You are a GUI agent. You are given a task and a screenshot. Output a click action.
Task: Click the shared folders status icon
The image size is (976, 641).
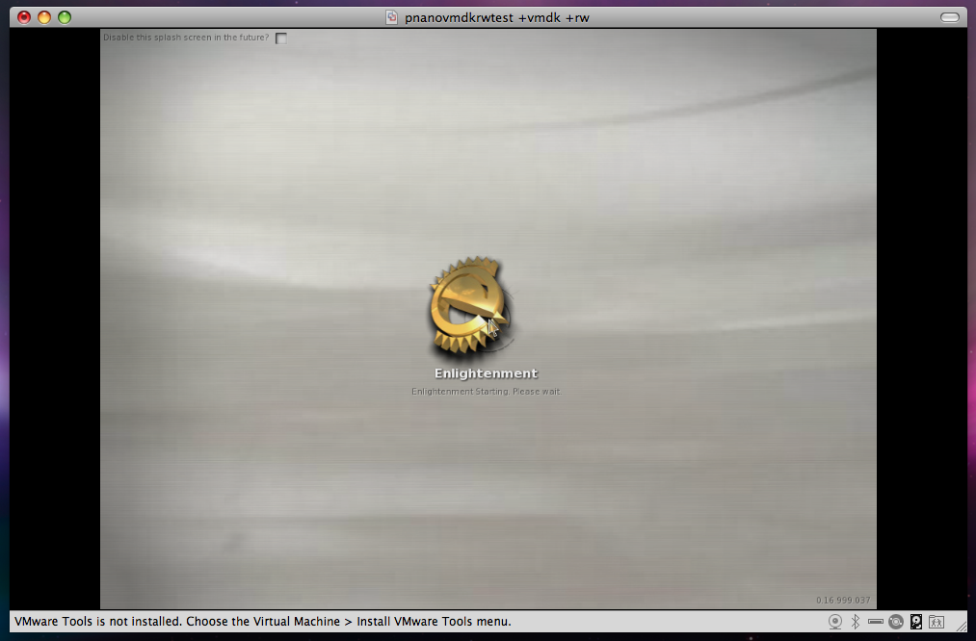coord(936,621)
